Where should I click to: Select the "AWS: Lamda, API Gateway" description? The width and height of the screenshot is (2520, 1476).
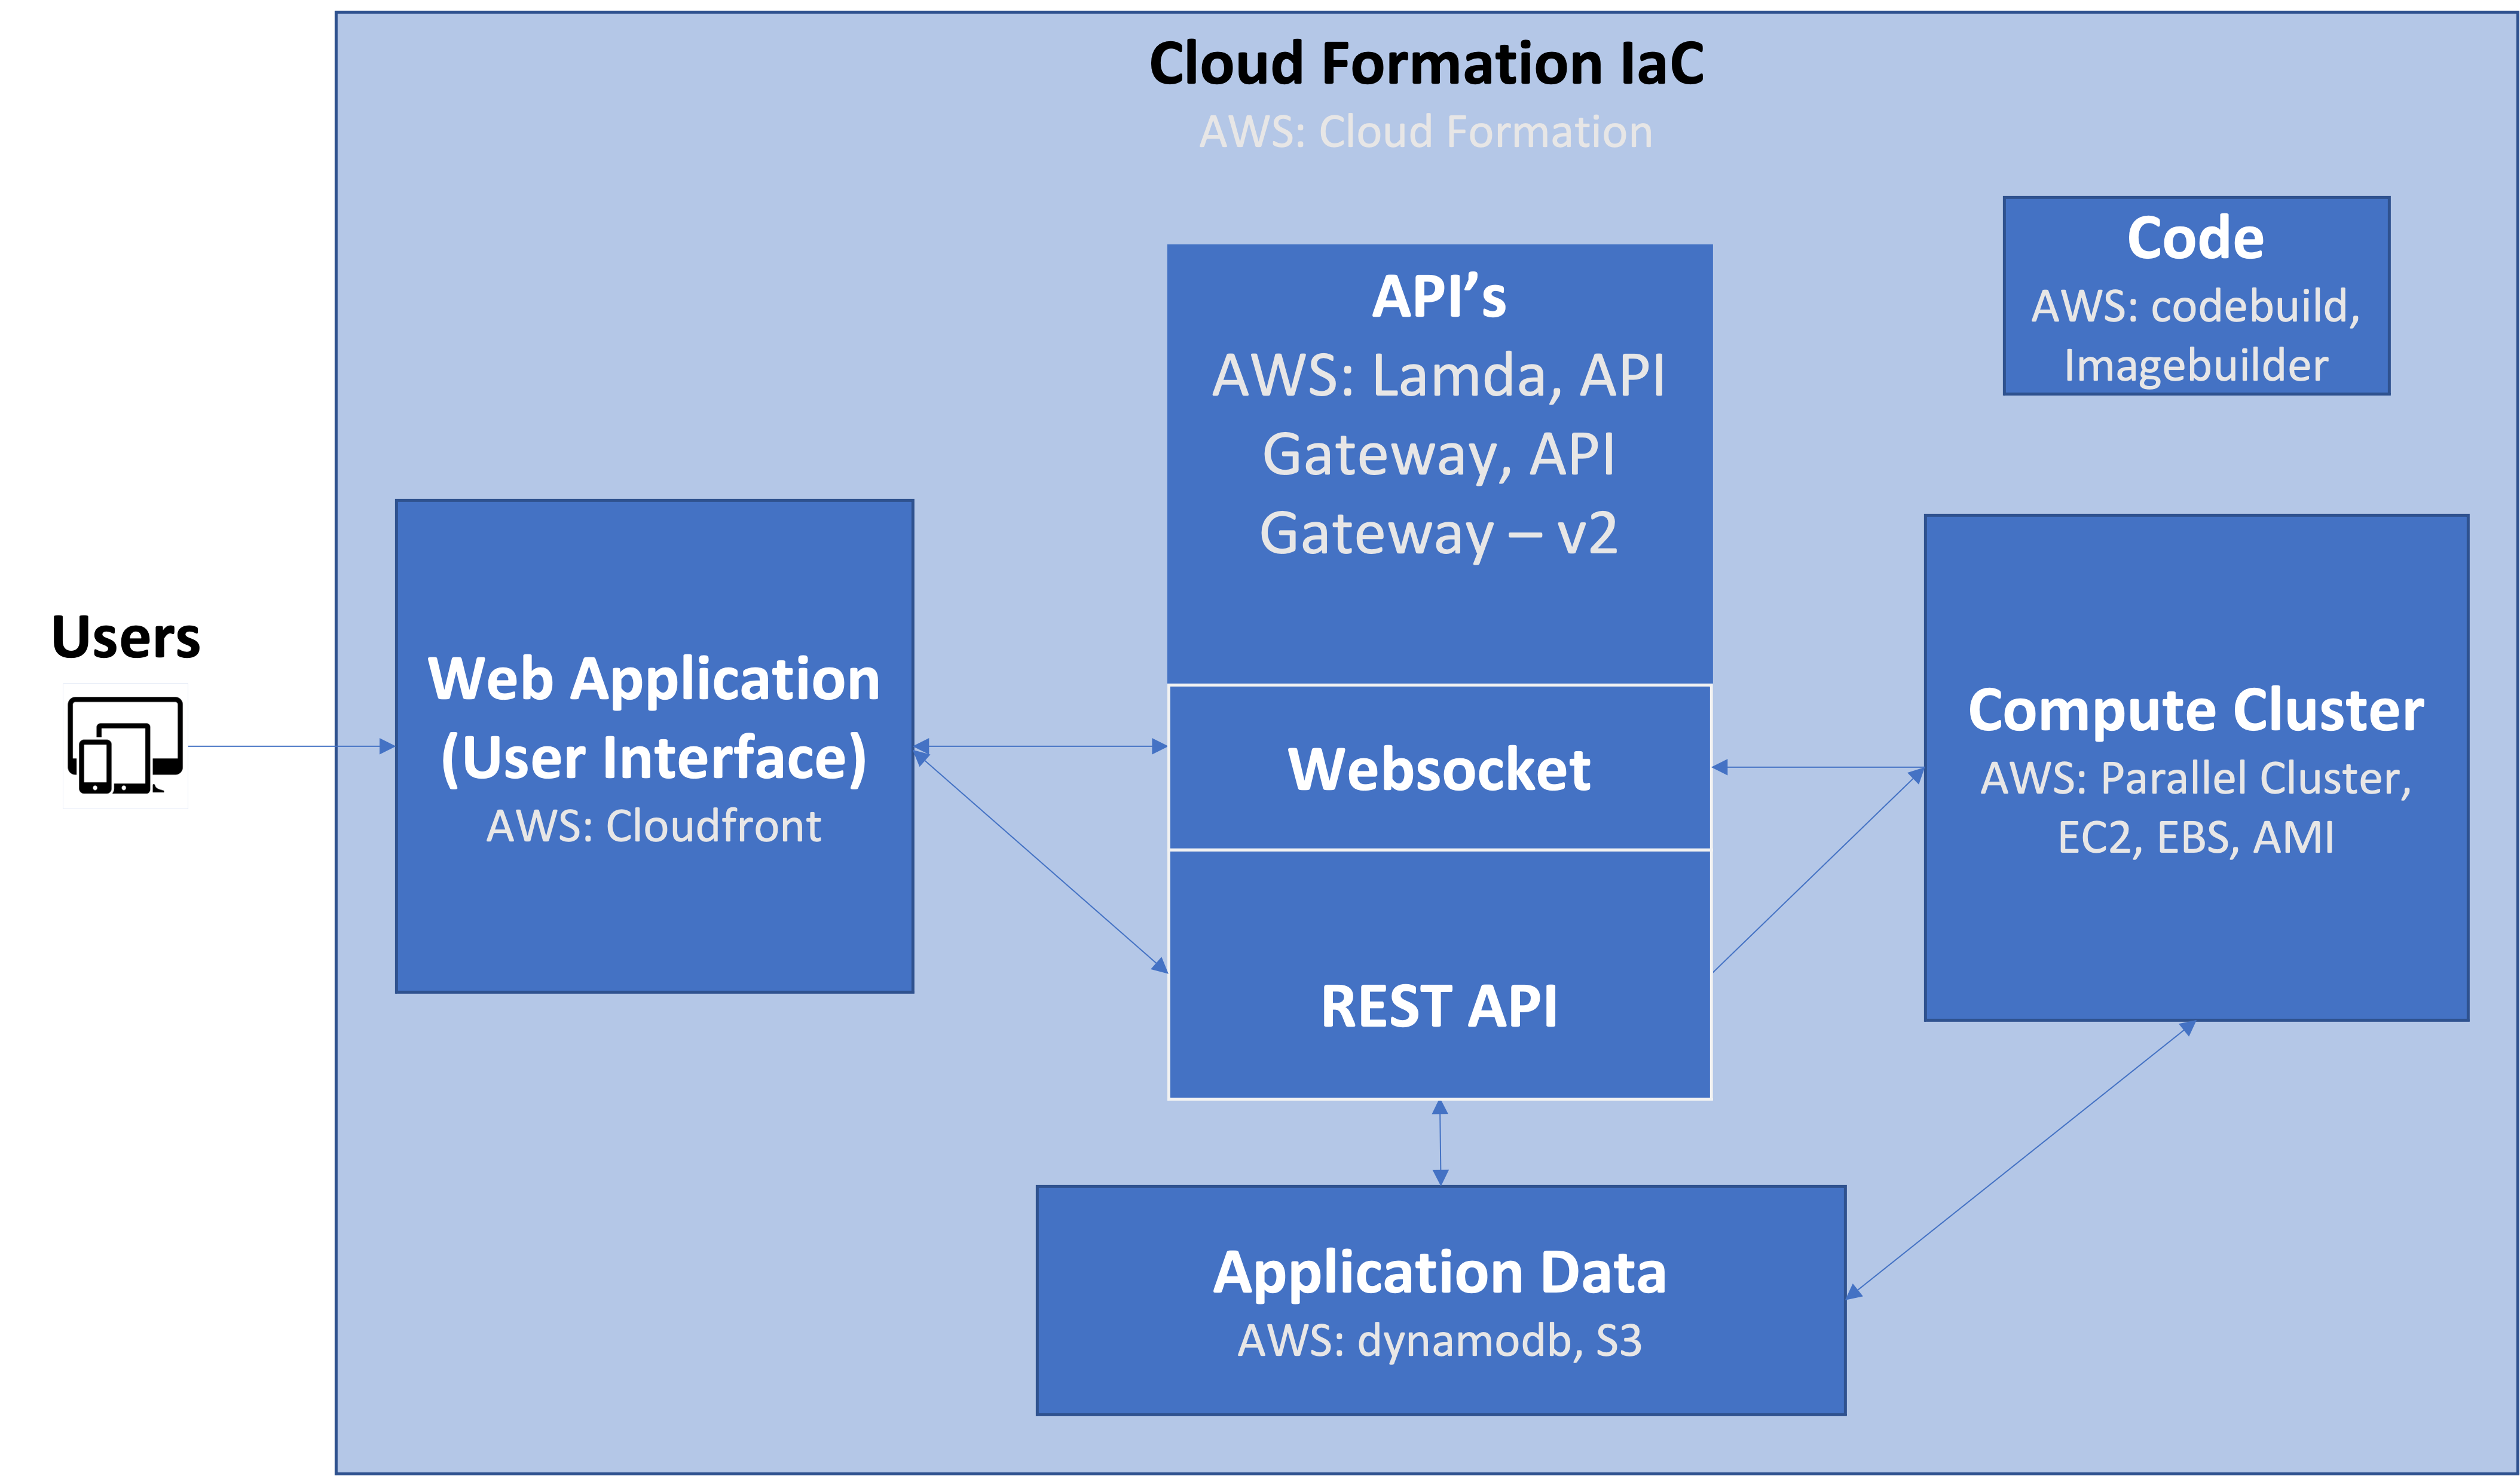tap(1439, 454)
